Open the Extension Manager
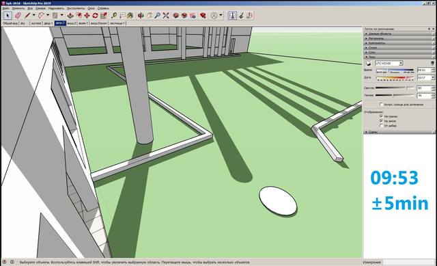The width and height of the screenshot is (437, 266). (x=203, y=16)
